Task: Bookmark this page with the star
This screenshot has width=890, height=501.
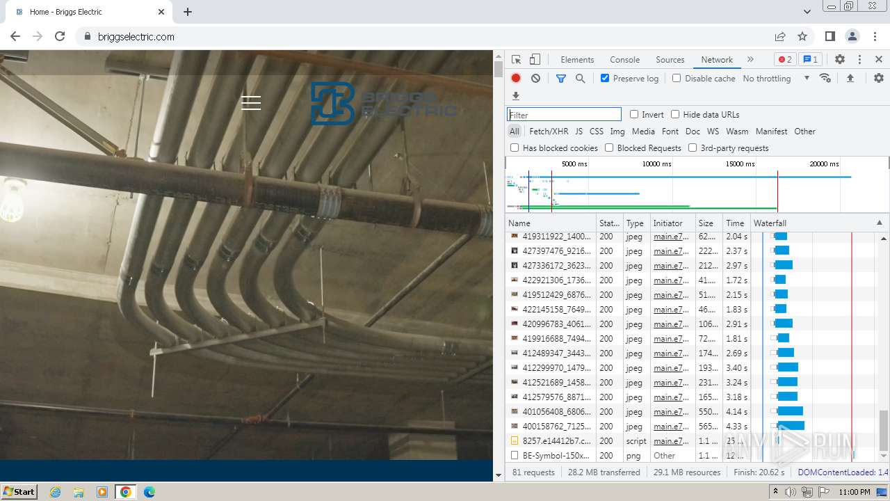Action: point(802,36)
